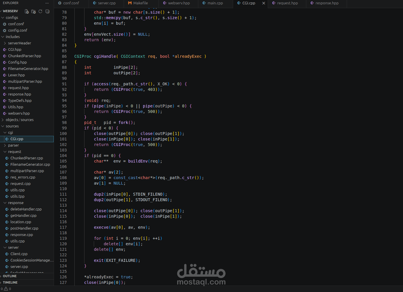Open response.cpp file
Image resolution: width=403 pixels, height=292 pixels.
22,235
